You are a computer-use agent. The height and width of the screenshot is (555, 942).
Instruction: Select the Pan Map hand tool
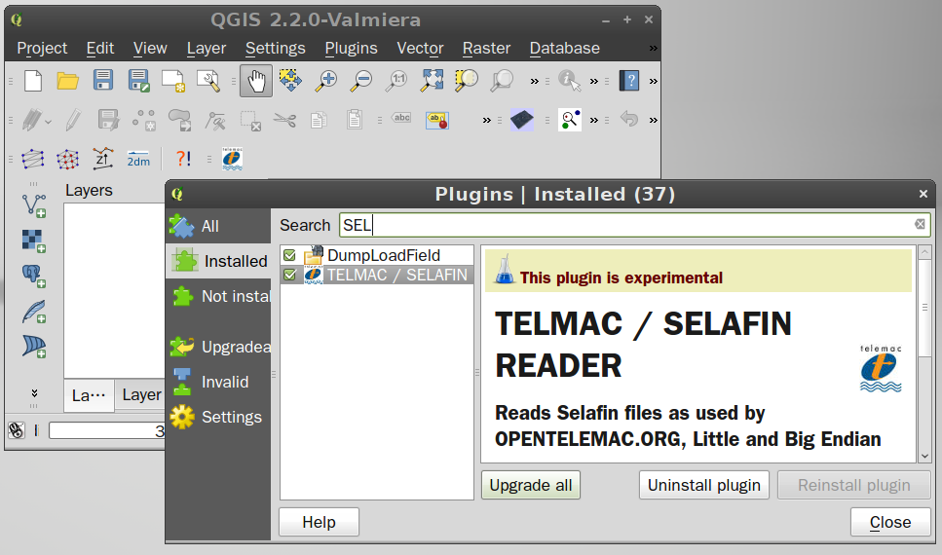(x=256, y=81)
